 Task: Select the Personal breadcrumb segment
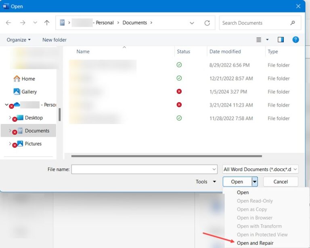click(x=105, y=23)
